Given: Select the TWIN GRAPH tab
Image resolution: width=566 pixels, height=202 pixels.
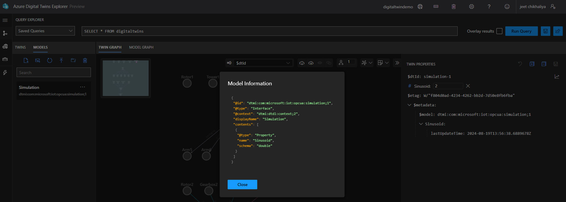Looking at the screenshot, I should coord(110,47).
